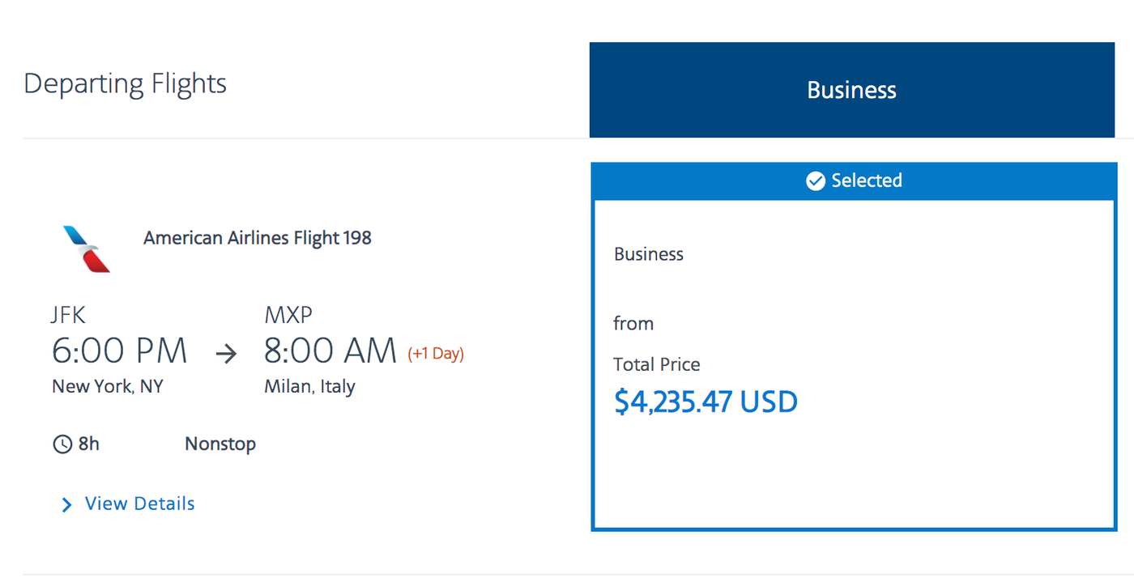
Task: Click the Departing Flights heading
Action: click(x=125, y=83)
